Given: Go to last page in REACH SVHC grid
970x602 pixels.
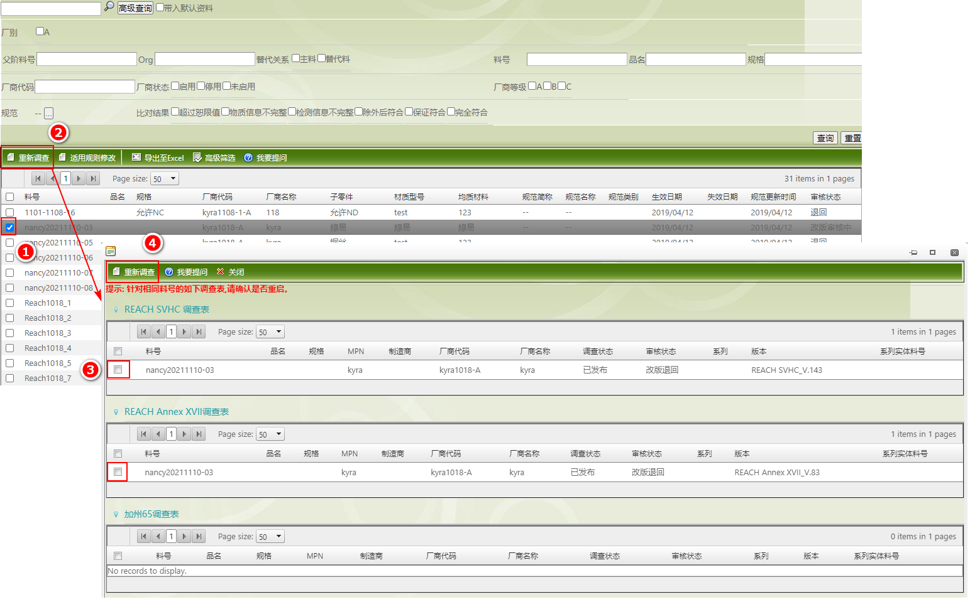Looking at the screenshot, I should (x=199, y=332).
